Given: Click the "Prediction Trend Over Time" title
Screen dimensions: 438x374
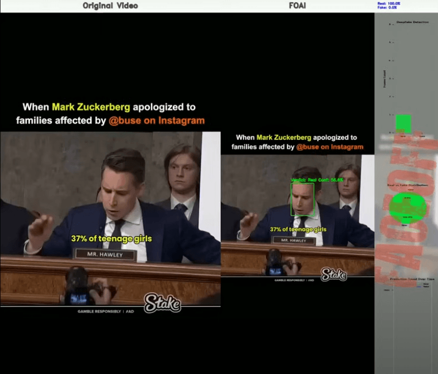Looking at the screenshot, I should (x=412, y=279).
